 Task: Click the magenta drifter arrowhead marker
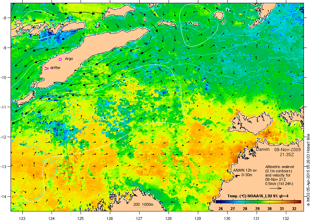click(x=46, y=68)
